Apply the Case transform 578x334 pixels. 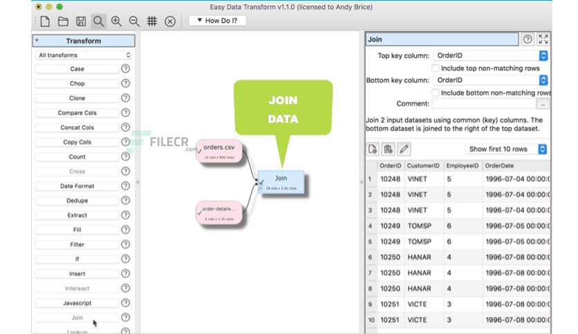(x=77, y=69)
